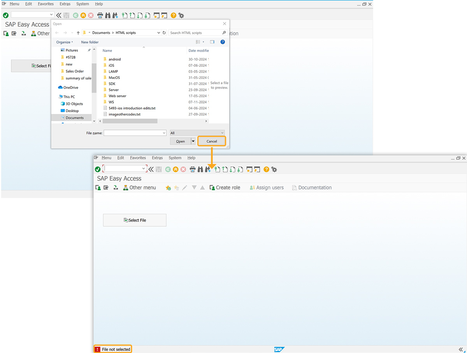The height and width of the screenshot is (353, 467).
Task: Open Customize Layout gear in lower SAP window
Action: (274, 170)
